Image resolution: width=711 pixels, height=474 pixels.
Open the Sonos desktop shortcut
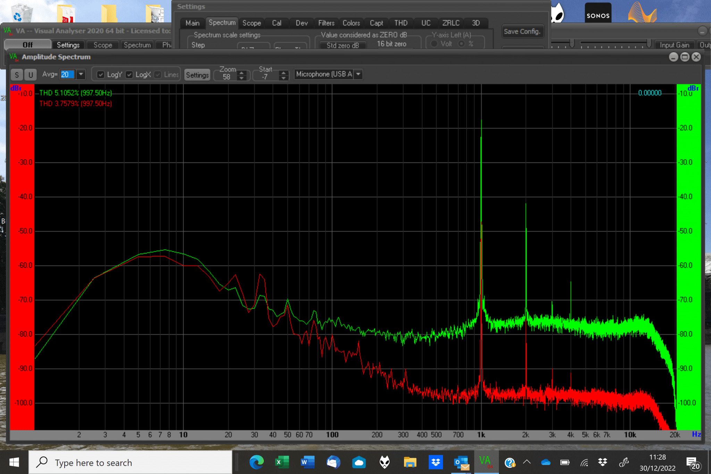[x=598, y=13]
